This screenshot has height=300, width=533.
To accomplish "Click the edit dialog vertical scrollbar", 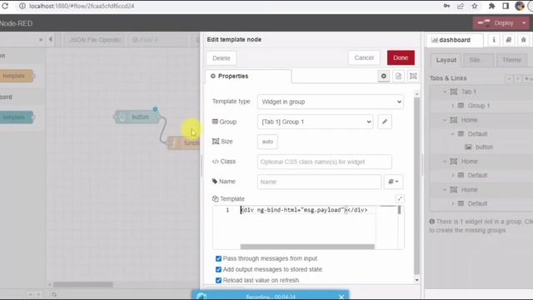I will pos(416,186).
